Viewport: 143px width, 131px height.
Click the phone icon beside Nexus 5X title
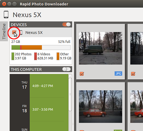[x=6, y=14]
